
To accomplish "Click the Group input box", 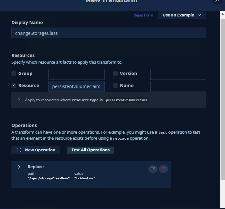I will [76, 74].
